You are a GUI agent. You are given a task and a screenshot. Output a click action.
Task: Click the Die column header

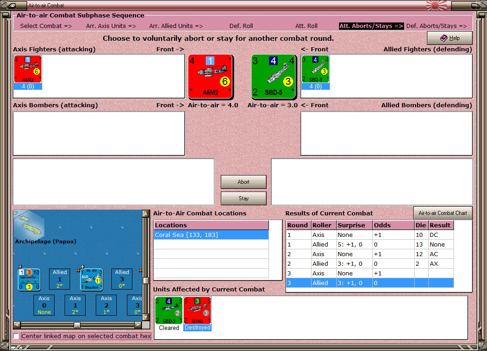tap(421, 225)
